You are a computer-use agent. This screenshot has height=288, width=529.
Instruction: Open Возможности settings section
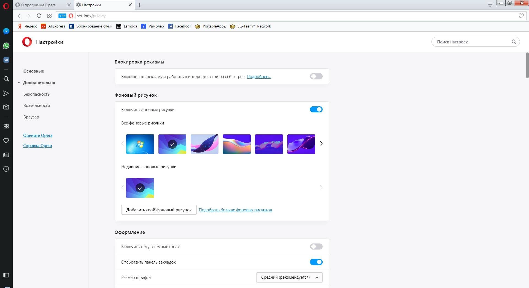pos(37,106)
